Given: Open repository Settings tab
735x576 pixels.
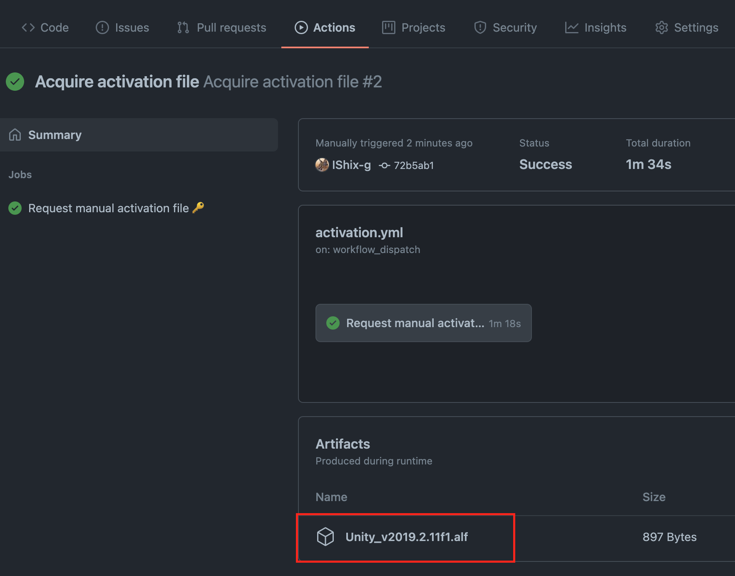Looking at the screenshot, I should pyautogui.click(x=687, y=27).
